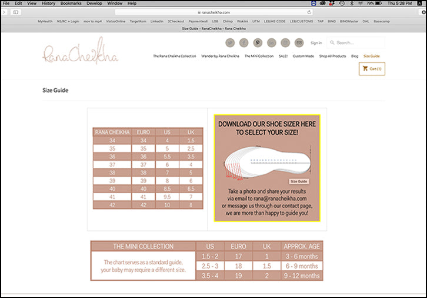Click the Rana Cheikha logo
The width and height of the screenshot is (427, 298).
(x=80, y=52)
